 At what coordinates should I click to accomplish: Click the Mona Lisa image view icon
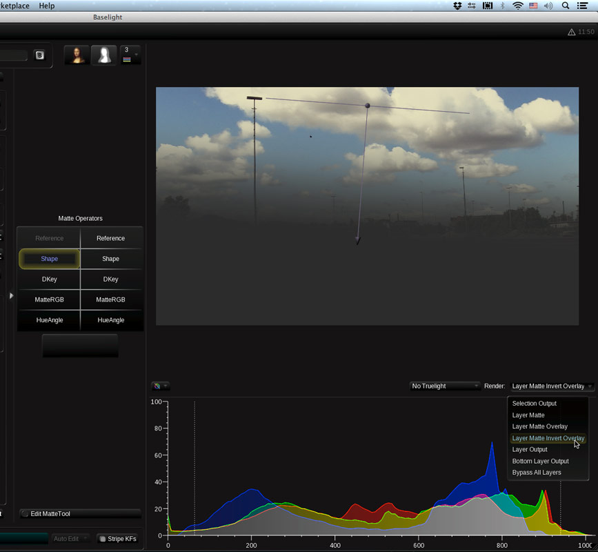coord(77,55)
